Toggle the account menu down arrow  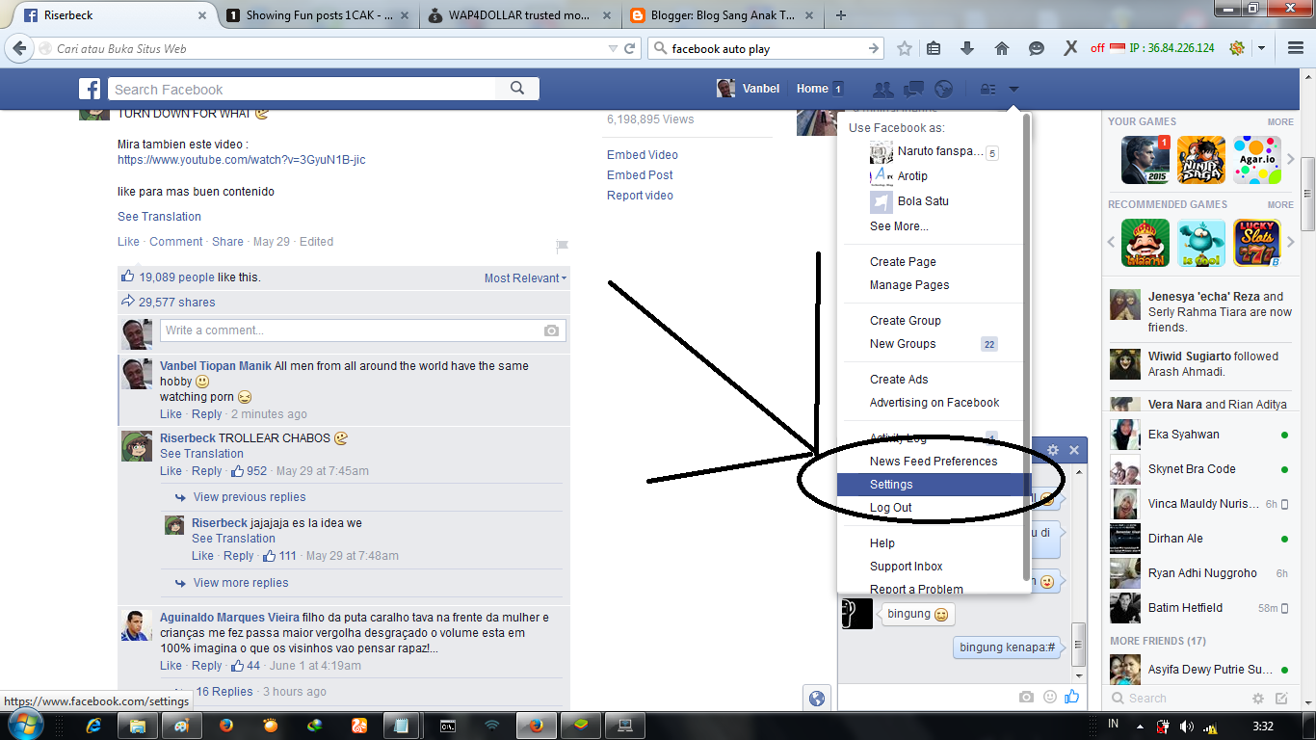pyautogui.click(x=1014, y=90)
